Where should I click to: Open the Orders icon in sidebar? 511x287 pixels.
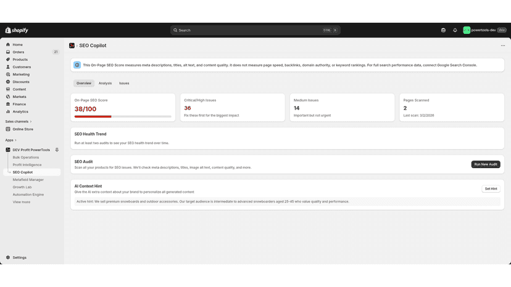[8, 52]
